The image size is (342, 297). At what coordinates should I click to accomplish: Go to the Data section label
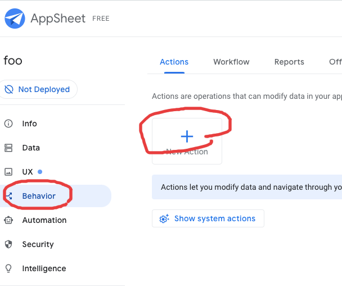pos(31,148)
